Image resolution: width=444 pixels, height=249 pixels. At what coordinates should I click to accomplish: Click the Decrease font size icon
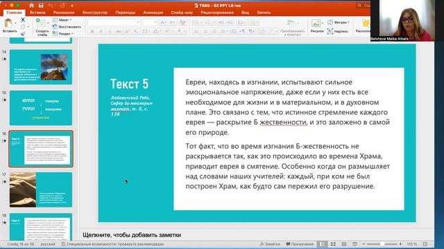(x=173, y=22)
